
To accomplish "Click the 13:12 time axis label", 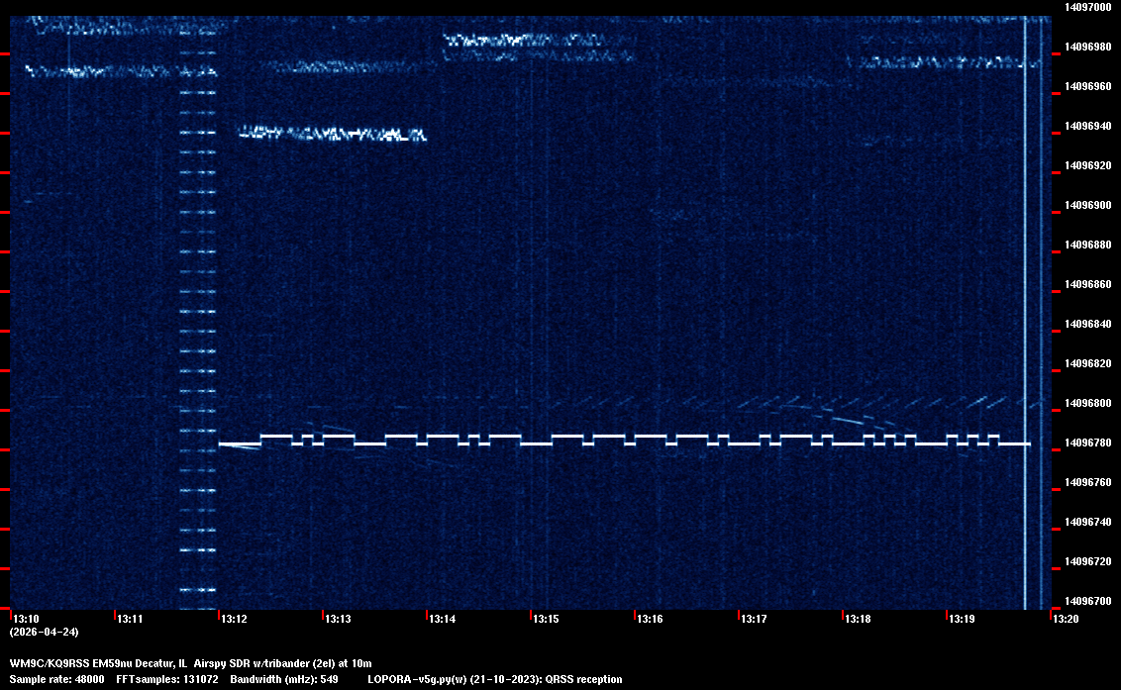I will (234, 619).
